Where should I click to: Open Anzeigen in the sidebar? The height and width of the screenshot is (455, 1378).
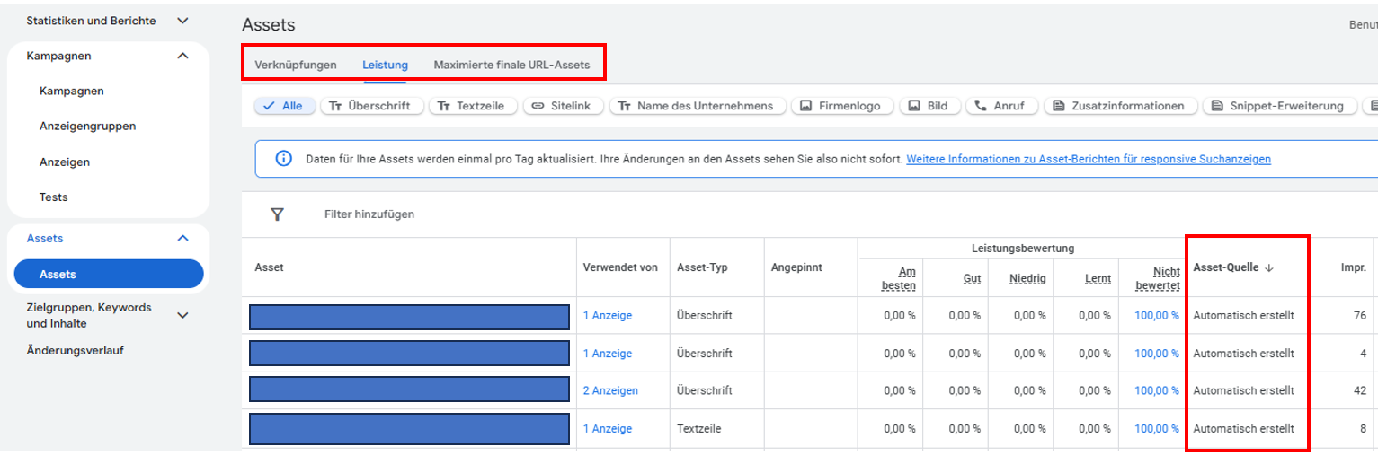click(x=65, y=162)
